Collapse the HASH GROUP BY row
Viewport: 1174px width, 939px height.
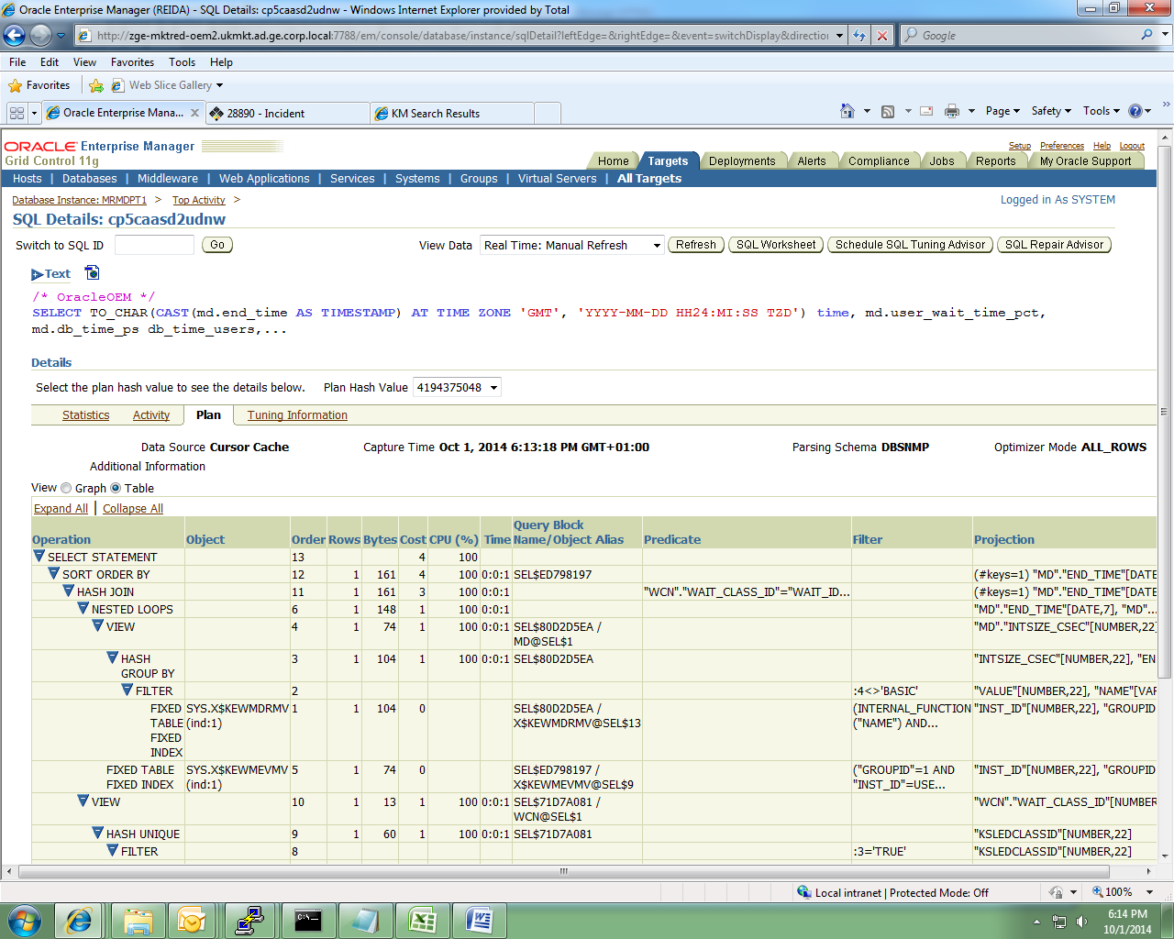click(x=112, y=657)
